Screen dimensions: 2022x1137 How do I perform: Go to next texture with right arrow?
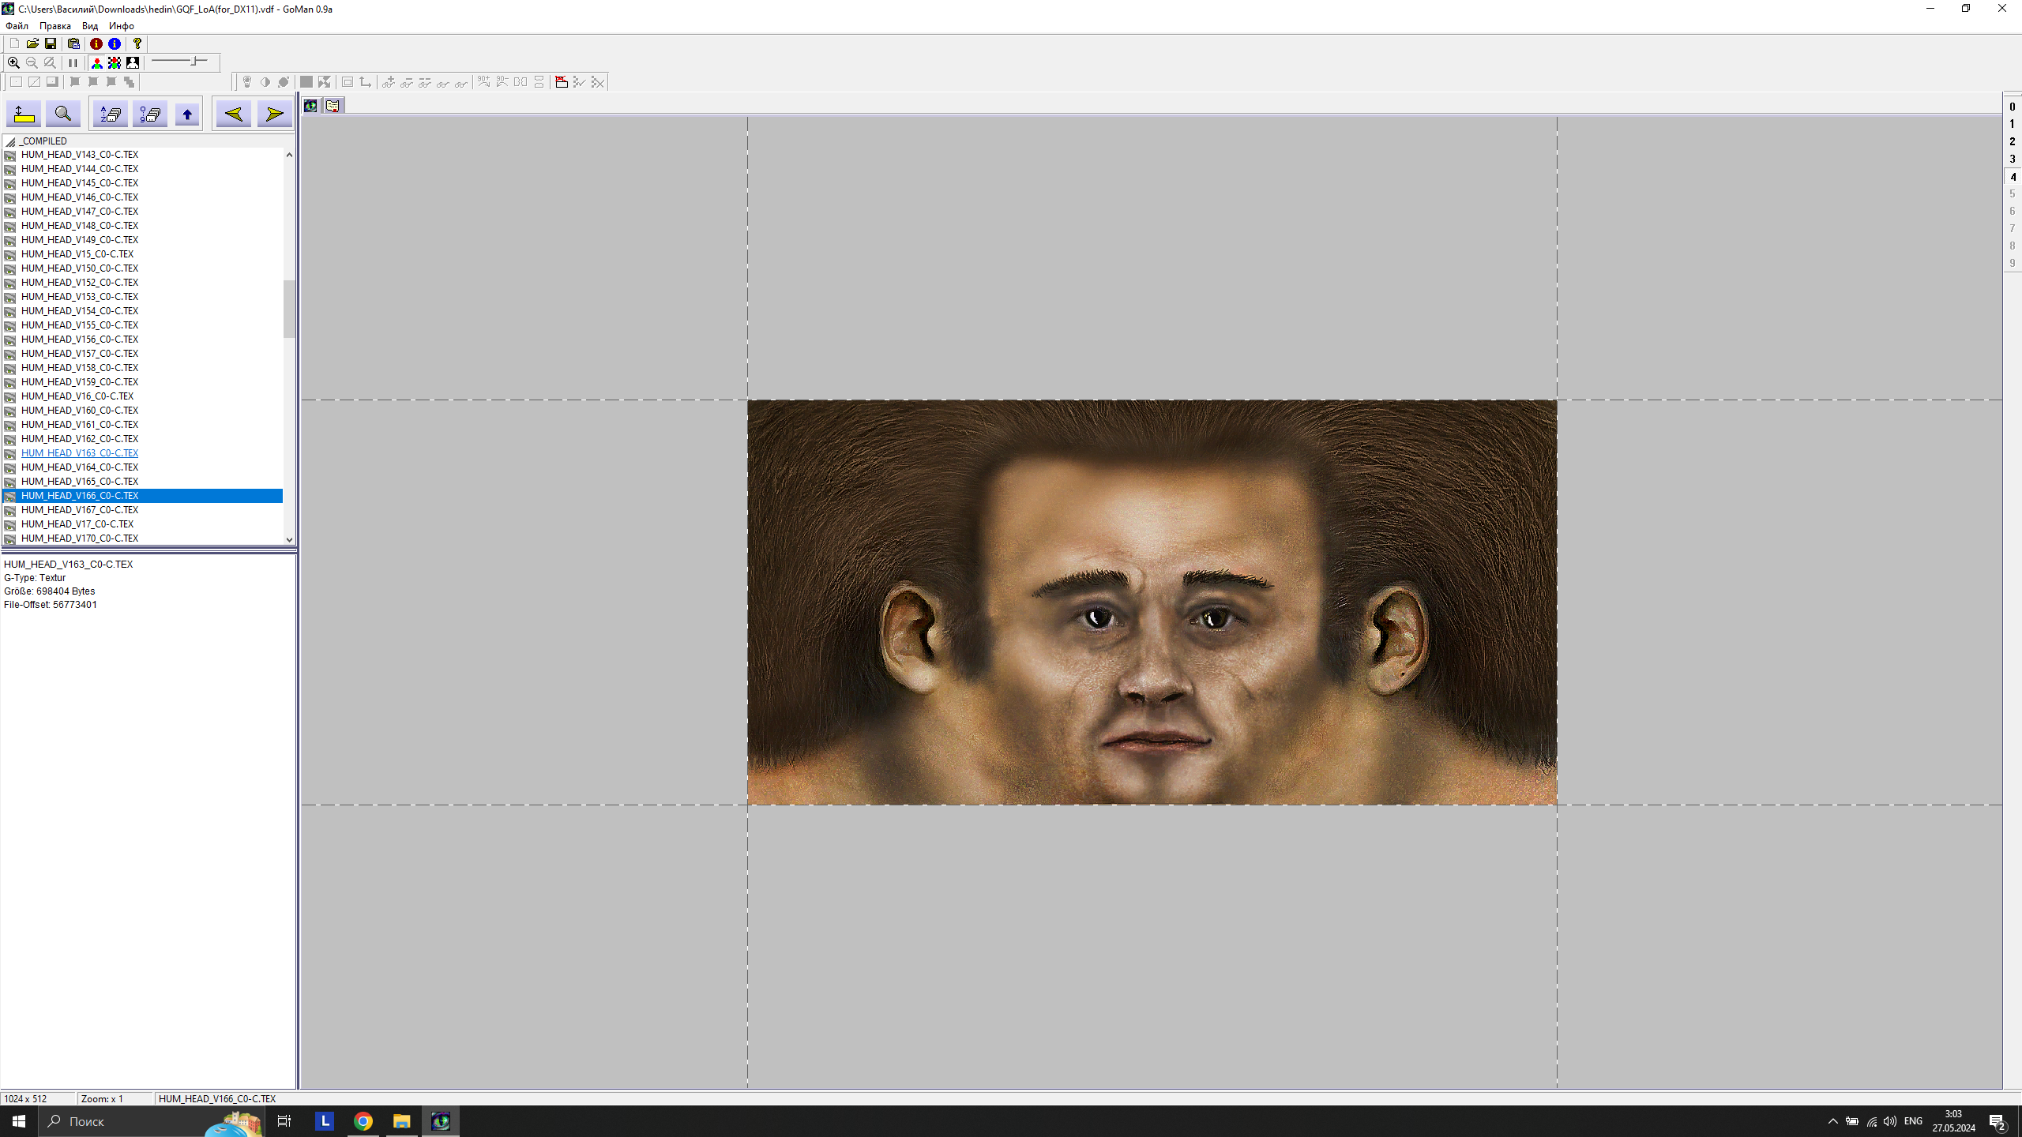[274, 114]
